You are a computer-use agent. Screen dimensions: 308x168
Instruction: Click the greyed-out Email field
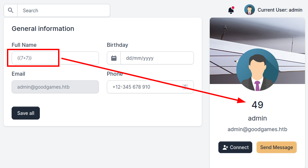pos(55,87)
